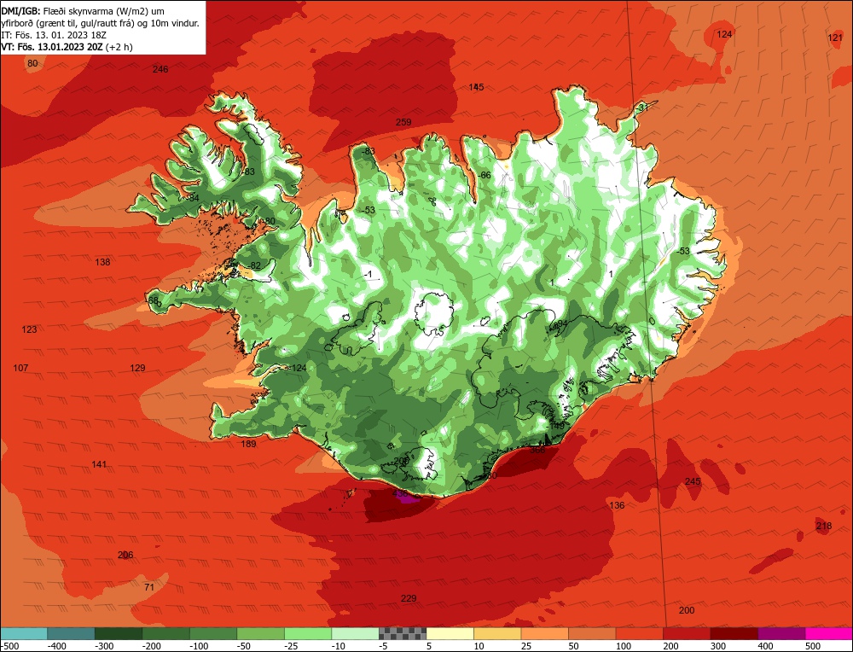Click the 'IT: Fös. 13. 01. 2023 18Z' line

(54, 35)
